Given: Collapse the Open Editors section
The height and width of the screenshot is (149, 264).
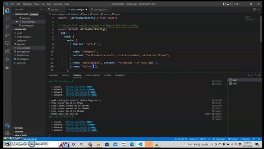Looking at the screenshot, I should click(13, 14).
